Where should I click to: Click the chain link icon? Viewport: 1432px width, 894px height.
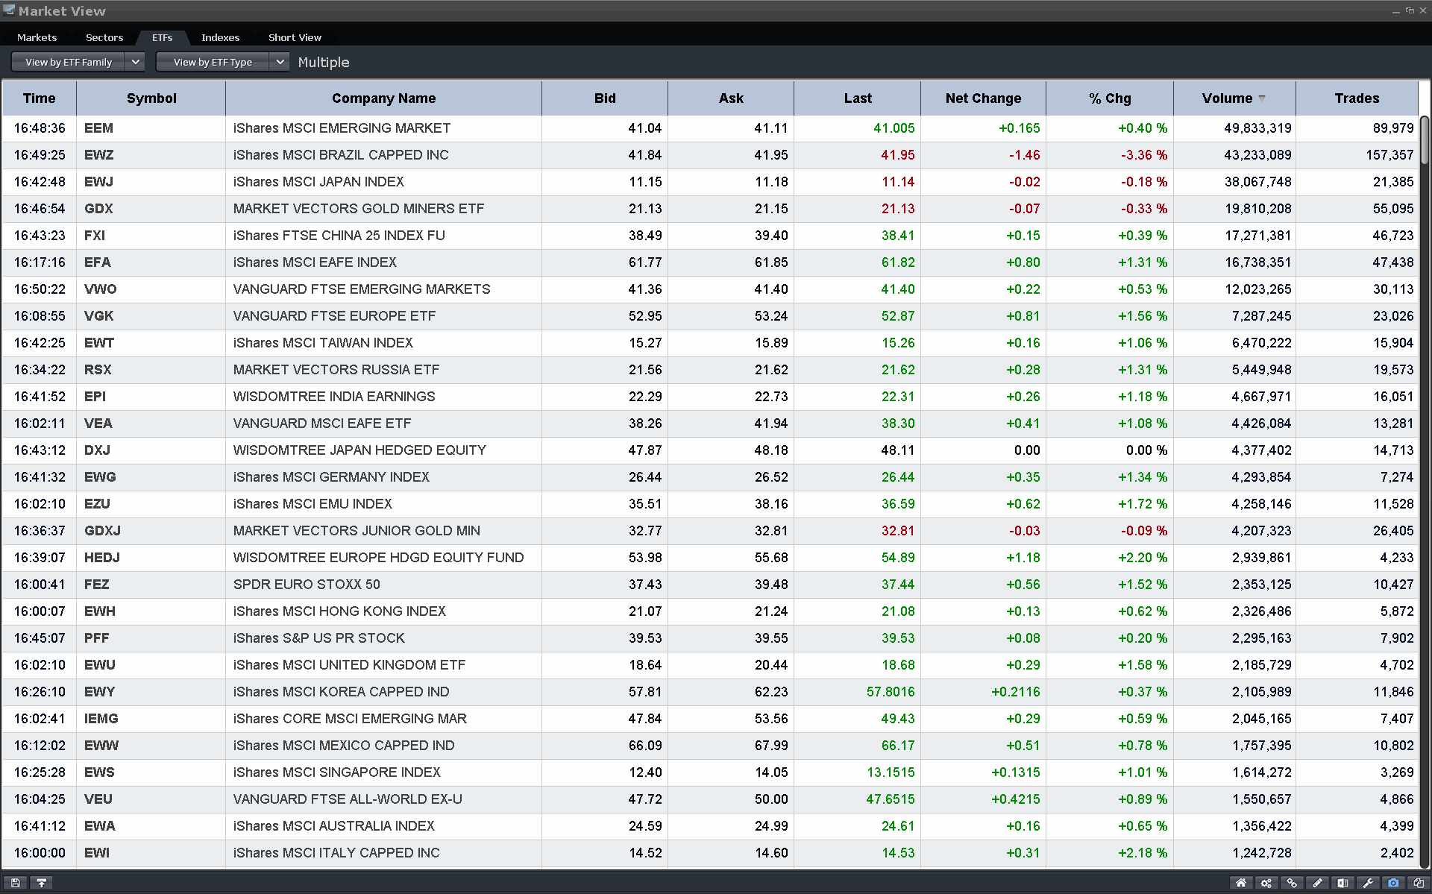click(x=1292, y=883)
